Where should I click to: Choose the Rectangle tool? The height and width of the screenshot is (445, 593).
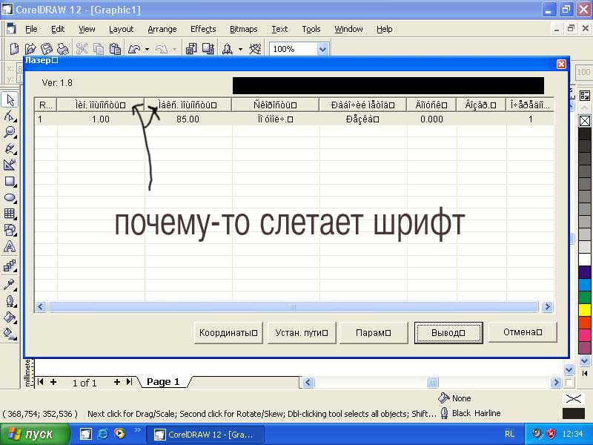coord(10,182)
